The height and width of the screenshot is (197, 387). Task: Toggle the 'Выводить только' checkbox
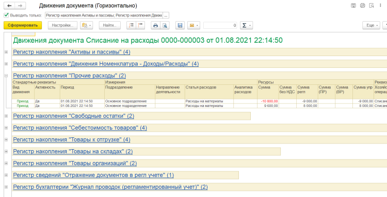point(6,15)
